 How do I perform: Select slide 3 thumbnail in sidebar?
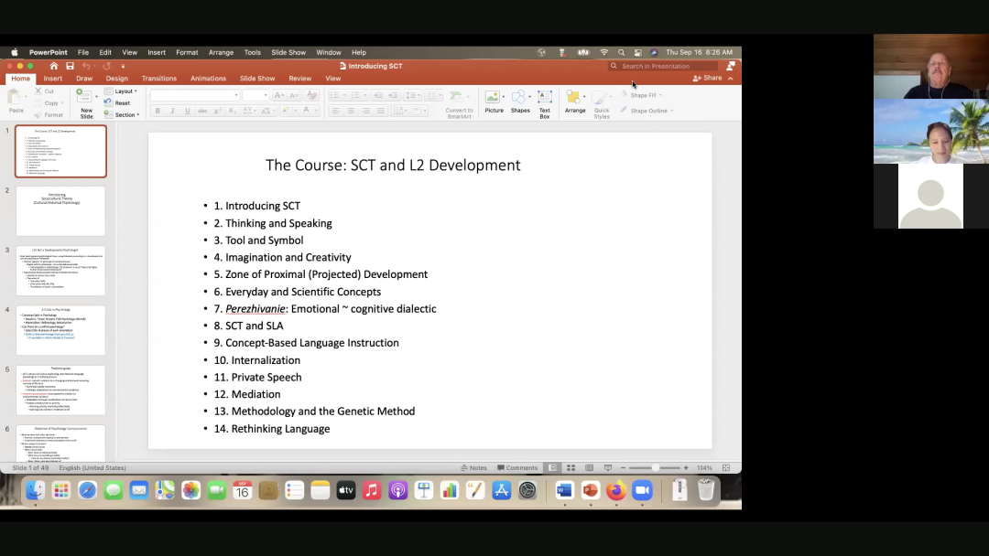(60, 271)
